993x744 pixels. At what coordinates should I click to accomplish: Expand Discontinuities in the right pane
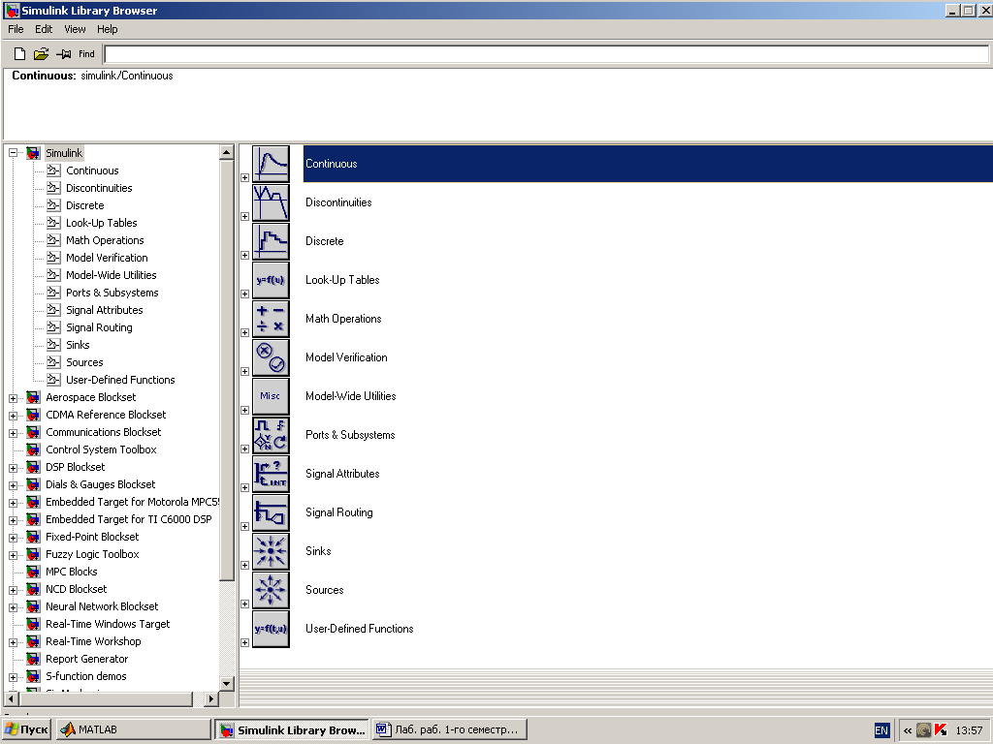point(244,216)
